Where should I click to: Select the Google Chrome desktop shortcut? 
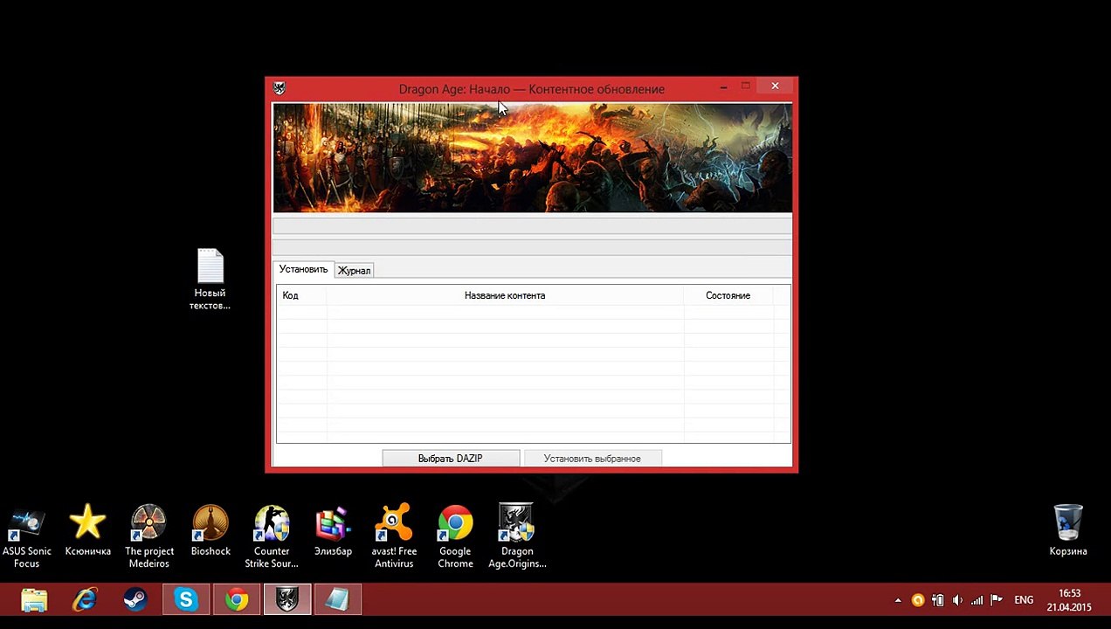pos(455,536)
